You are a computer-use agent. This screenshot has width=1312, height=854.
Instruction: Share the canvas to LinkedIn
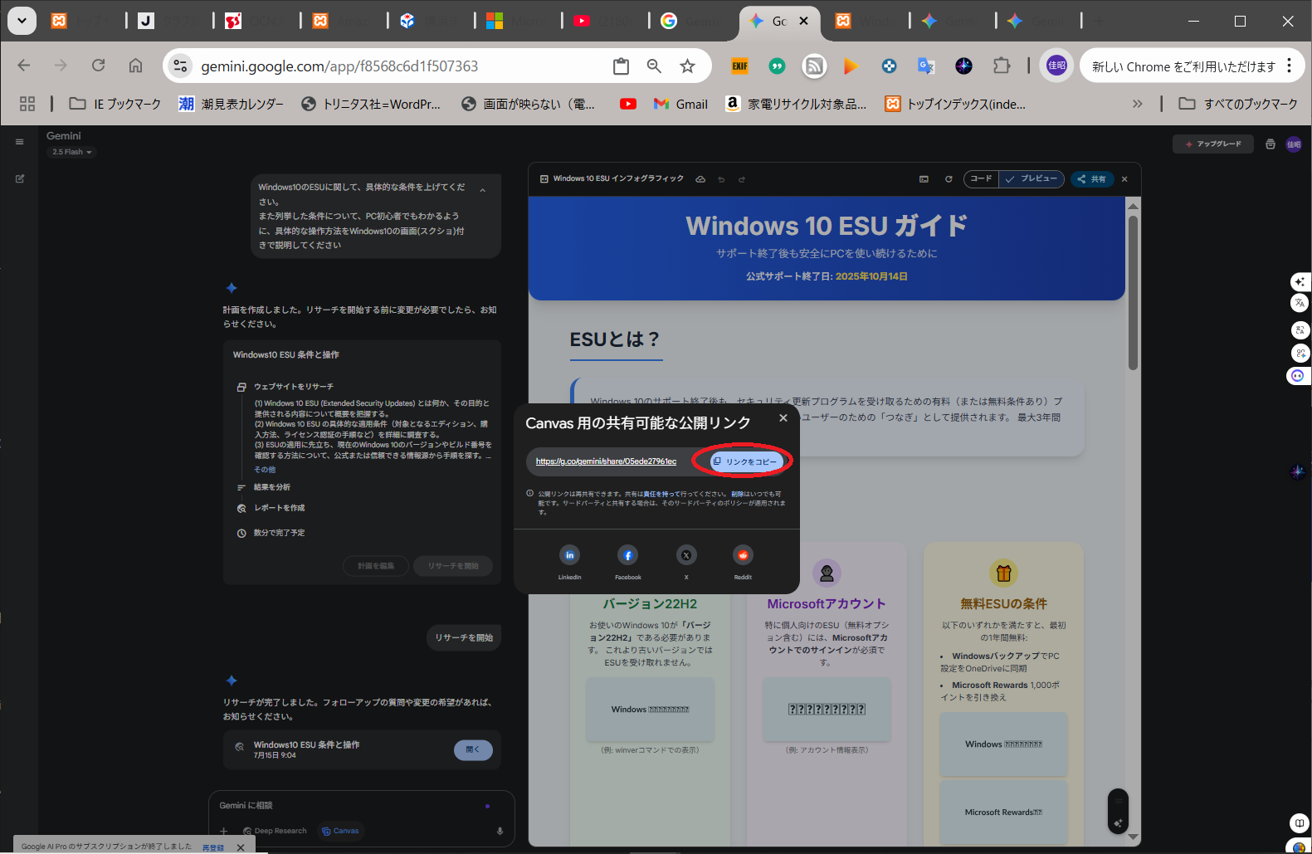[569, 555]
